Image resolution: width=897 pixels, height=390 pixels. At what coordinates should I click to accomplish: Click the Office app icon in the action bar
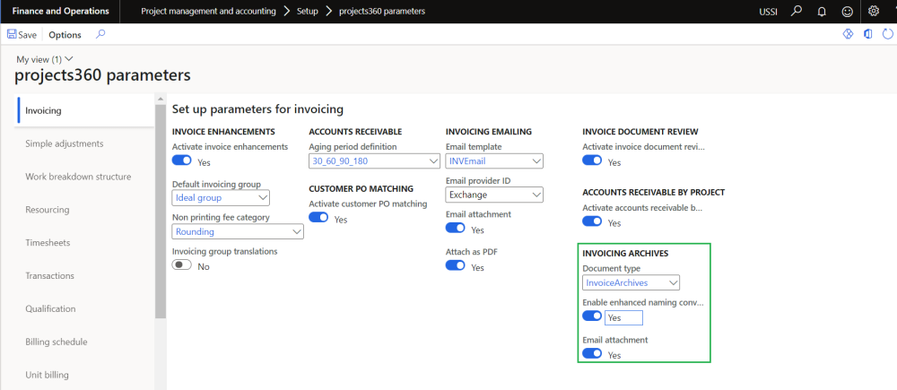click(867, 34)
